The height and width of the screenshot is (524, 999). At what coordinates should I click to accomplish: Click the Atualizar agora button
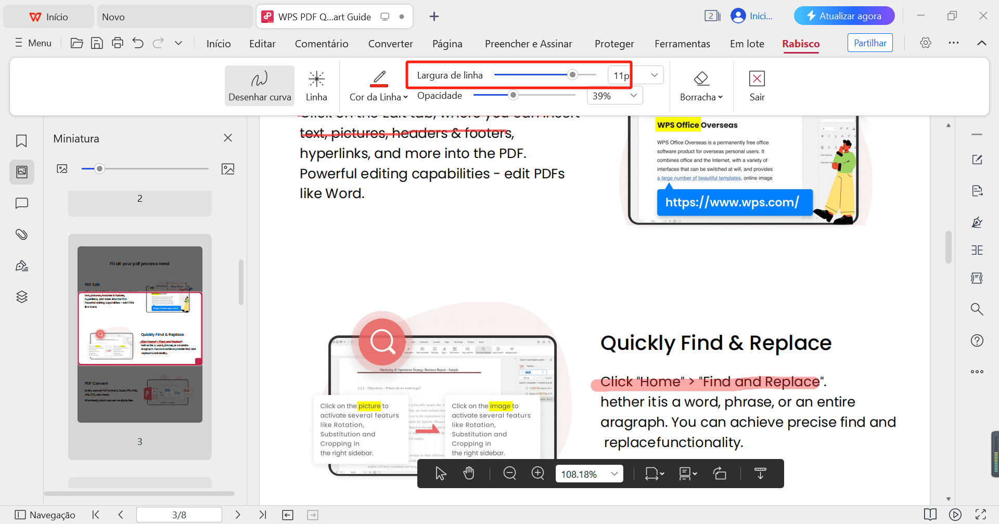tap(844, 16)
